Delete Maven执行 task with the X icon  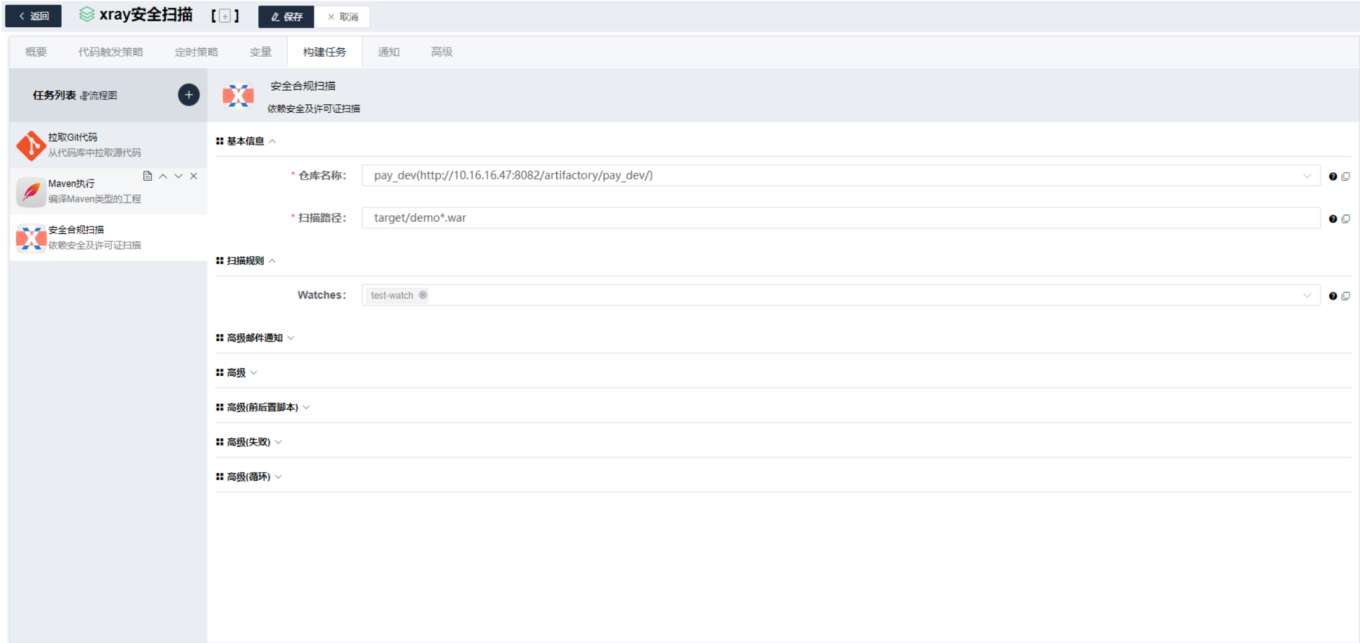click(194, 176)
